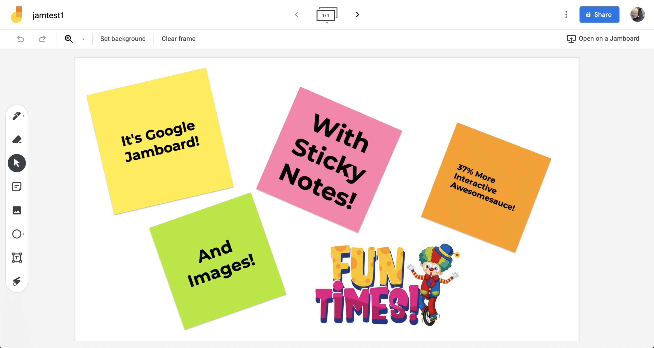654x348 pixels.
Task: Activate the Select arrow tool
Action: pos(16,163)
